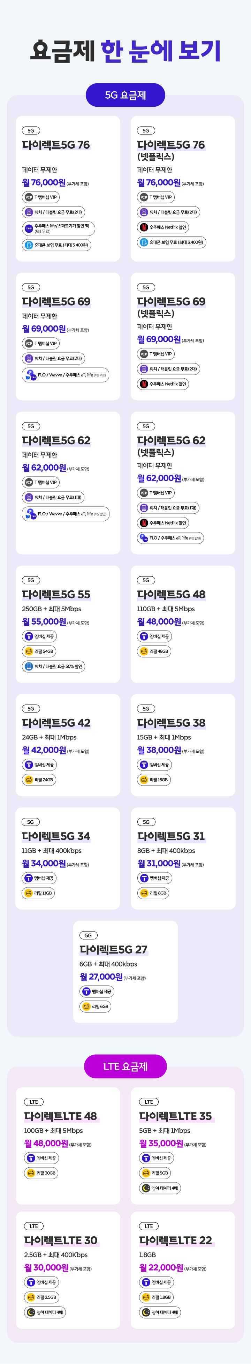Click the 리필 1.8GB coin icon
Viewport: 251px width, 1364px height.
click(x=146, y=1297)
